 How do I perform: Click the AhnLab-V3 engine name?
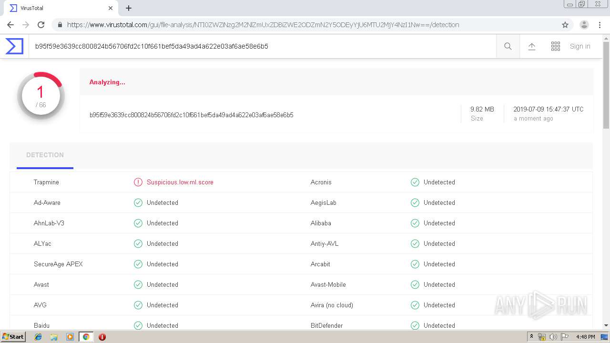(x=49, y=223)
